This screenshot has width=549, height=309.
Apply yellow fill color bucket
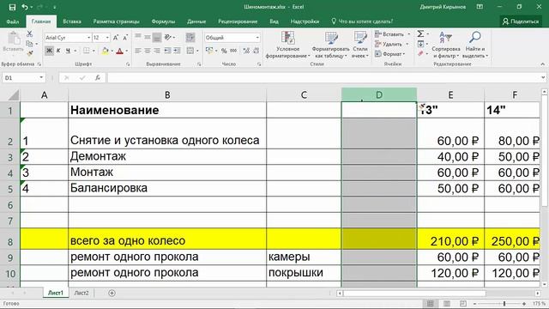[x=105, y=51]
